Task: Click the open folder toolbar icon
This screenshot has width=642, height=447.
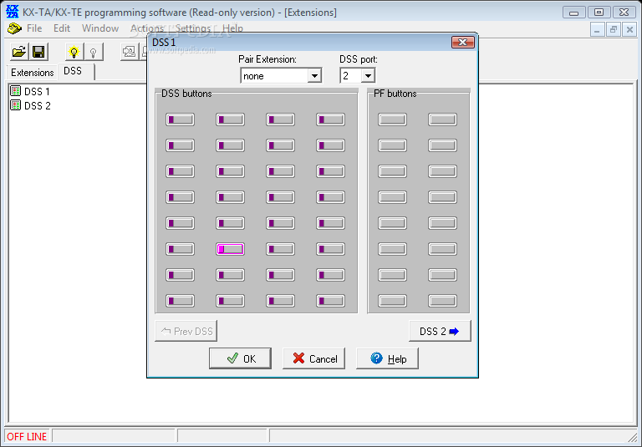Action: [19, 52]
